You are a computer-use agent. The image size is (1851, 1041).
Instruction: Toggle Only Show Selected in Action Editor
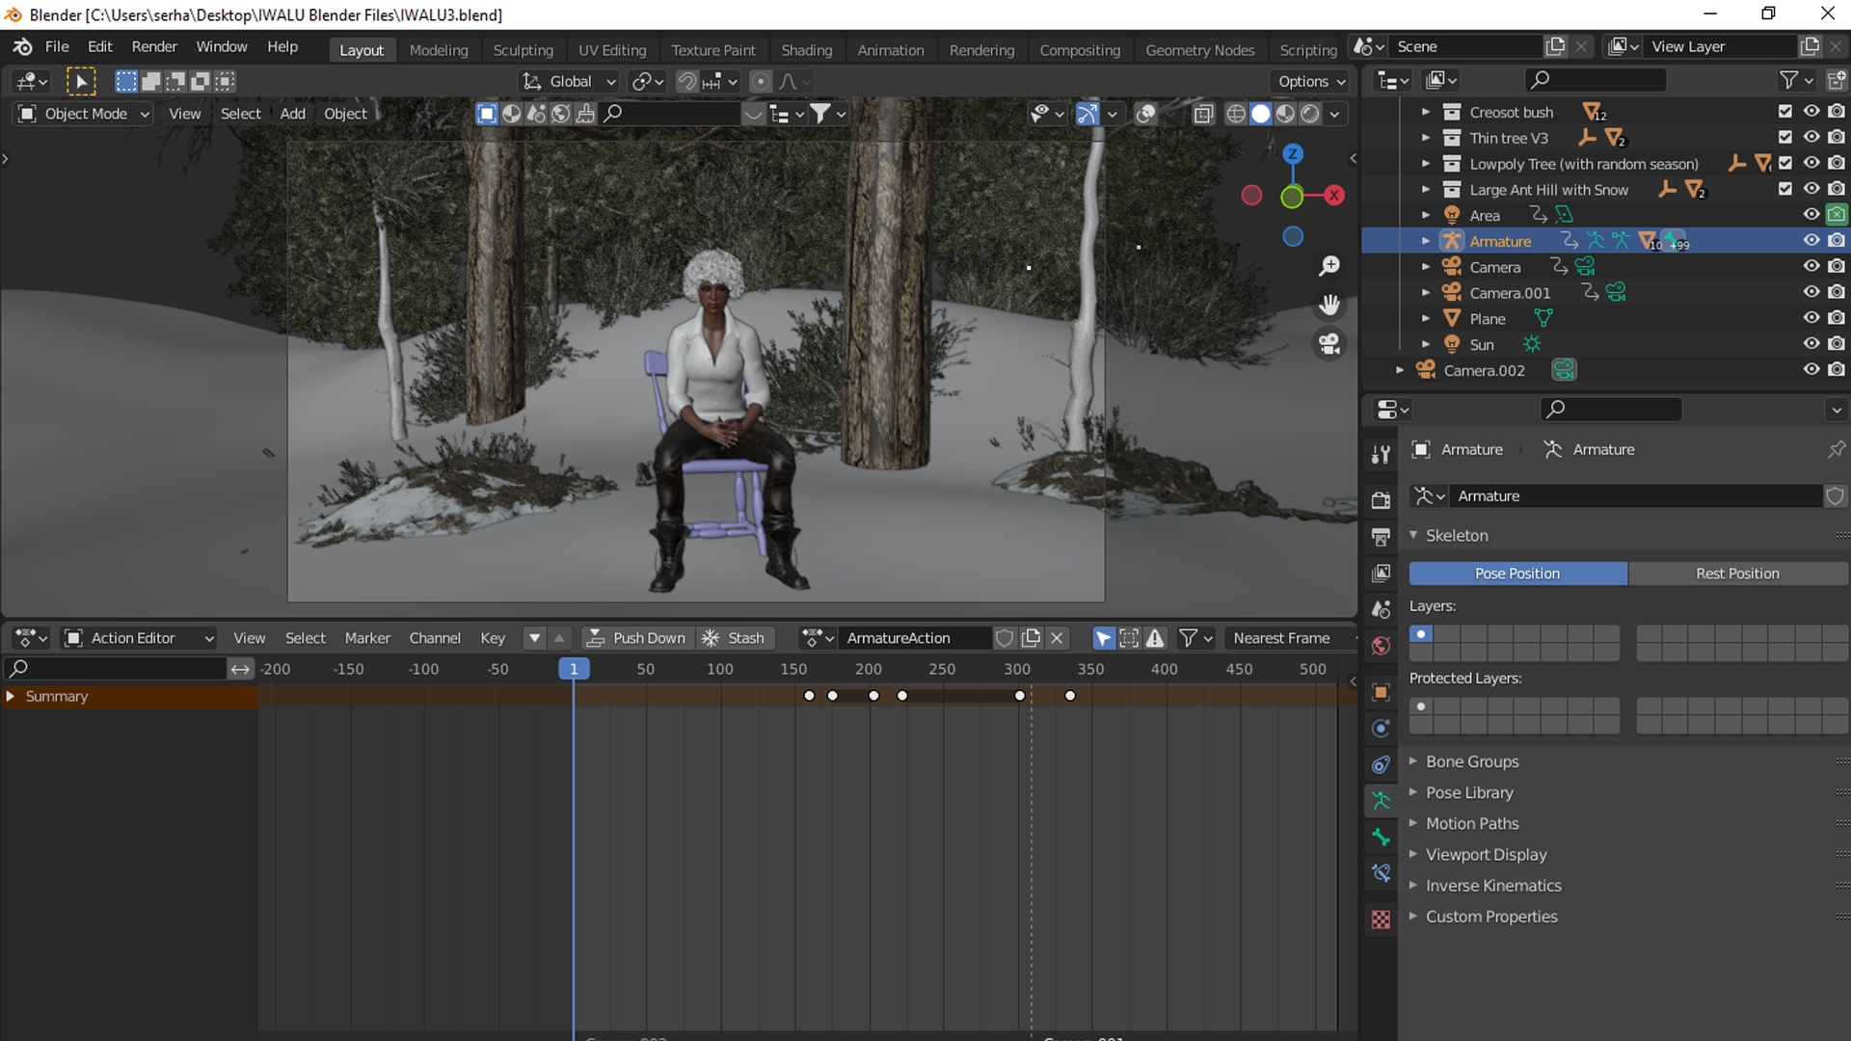click(x=1103, y=638)
